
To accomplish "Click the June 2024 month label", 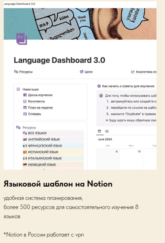I will (x=105, y=139).
